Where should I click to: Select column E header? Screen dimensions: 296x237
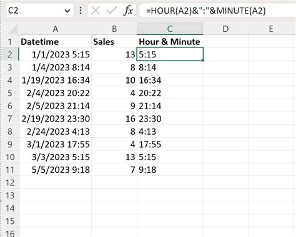click(x=271, y=29)
